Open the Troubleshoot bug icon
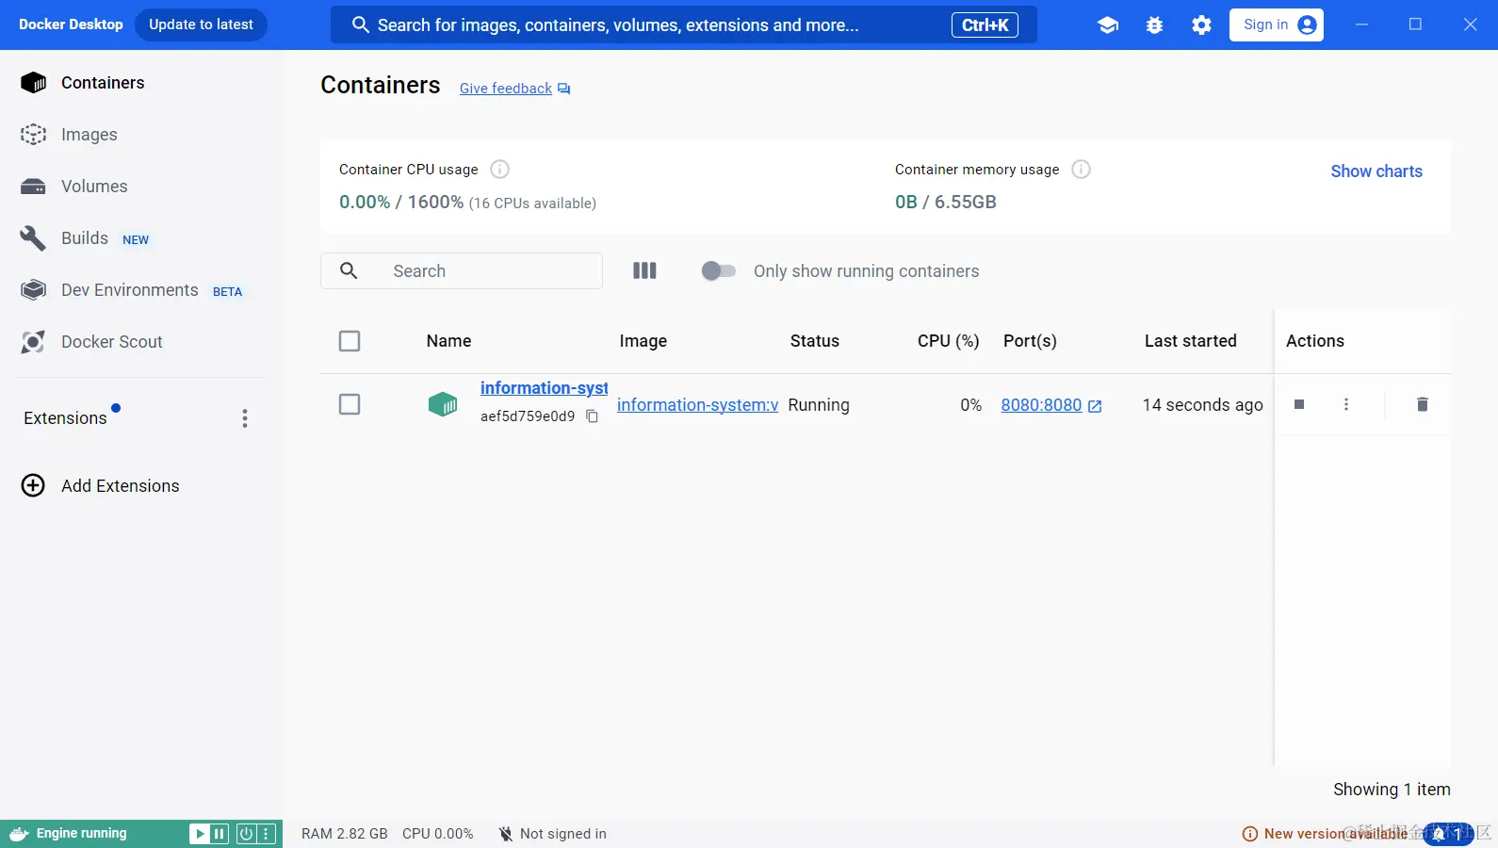Viewport: 1498px width, 848px height. 1154,25
